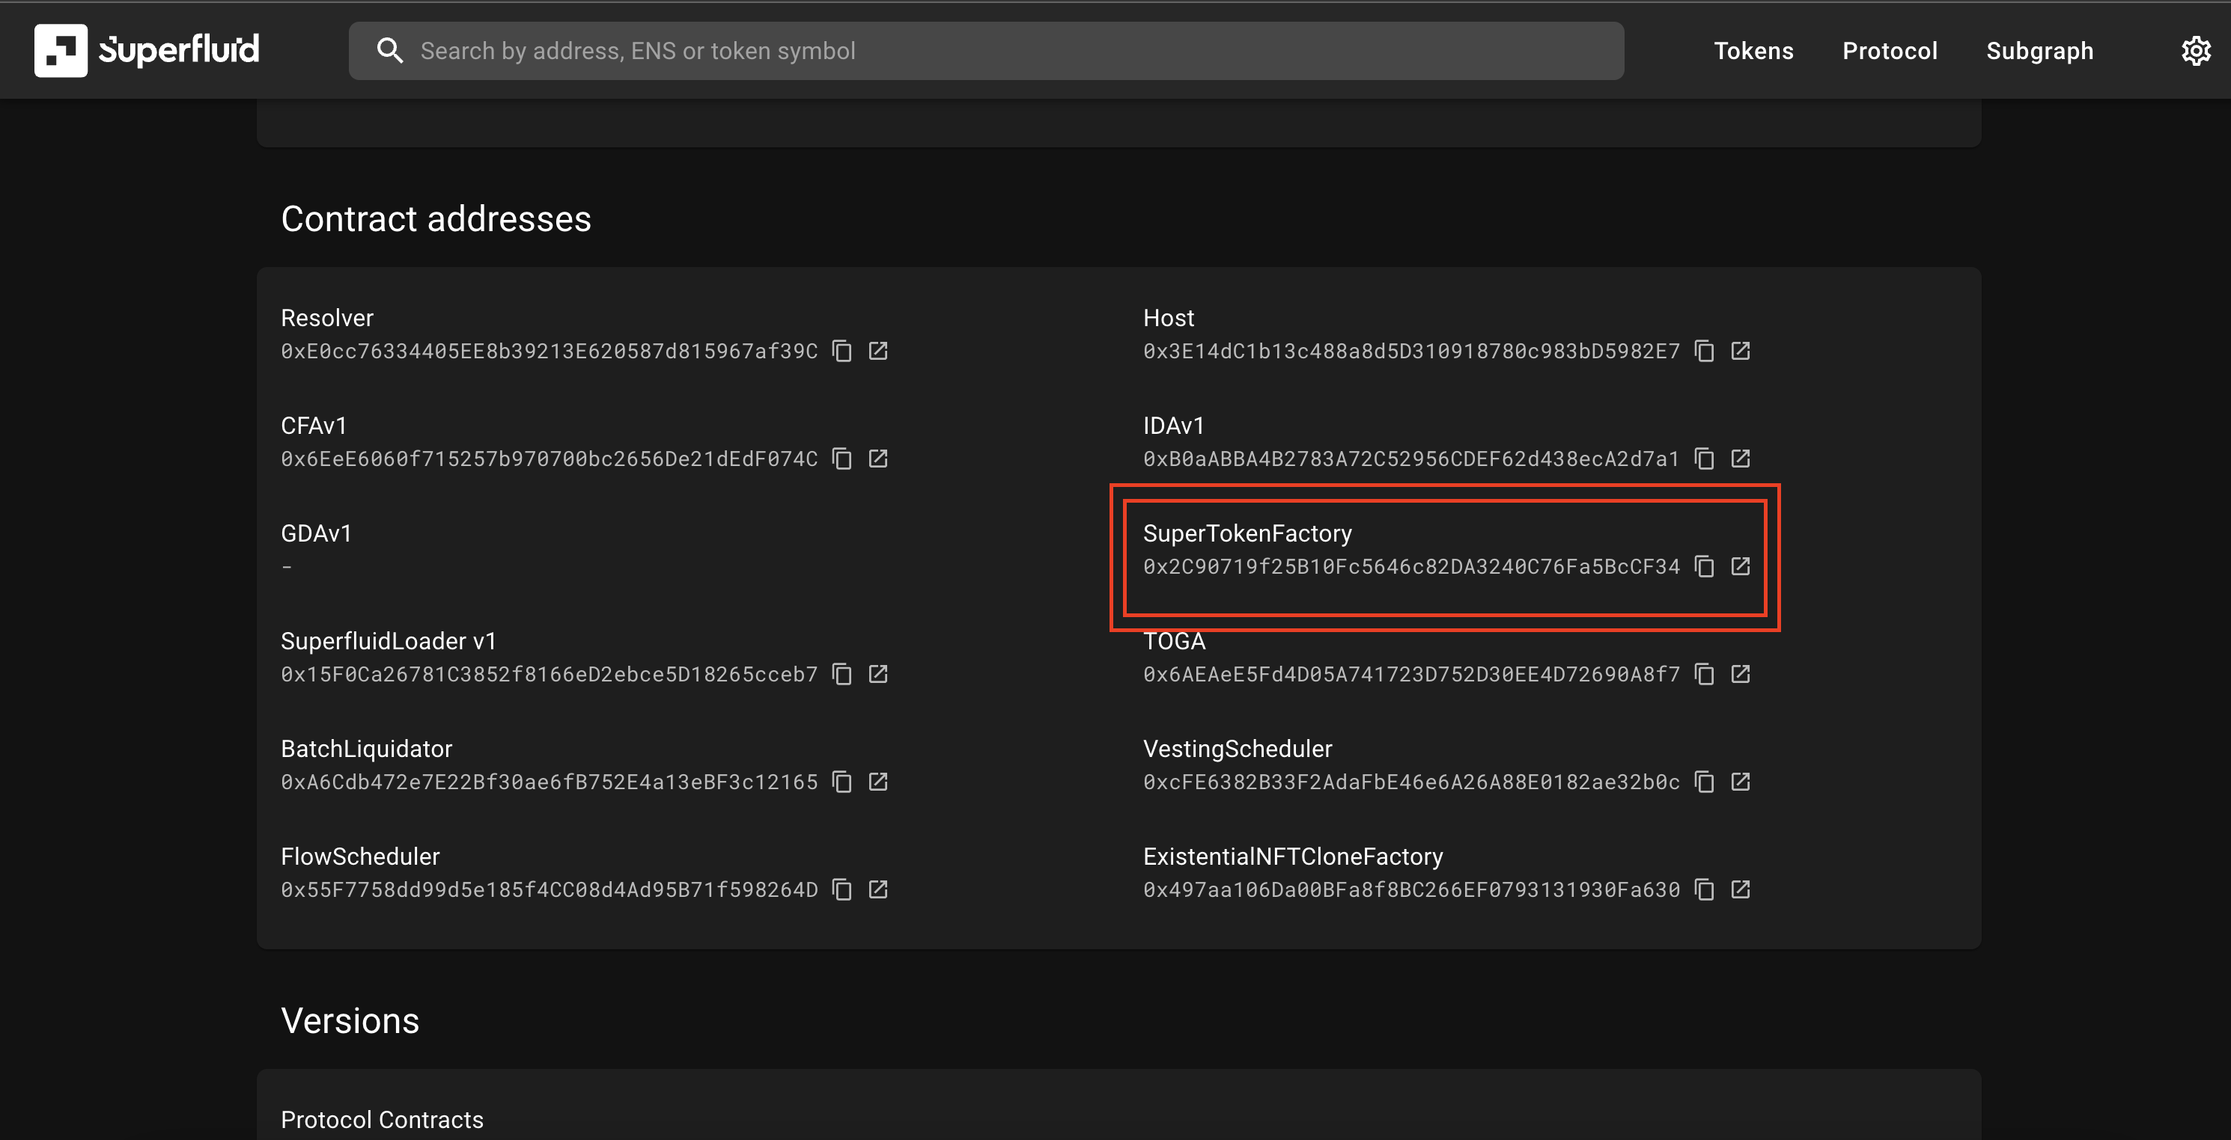The image size is (2231, 1140).
Task: Open the Tokens page
Action: 1754,51
